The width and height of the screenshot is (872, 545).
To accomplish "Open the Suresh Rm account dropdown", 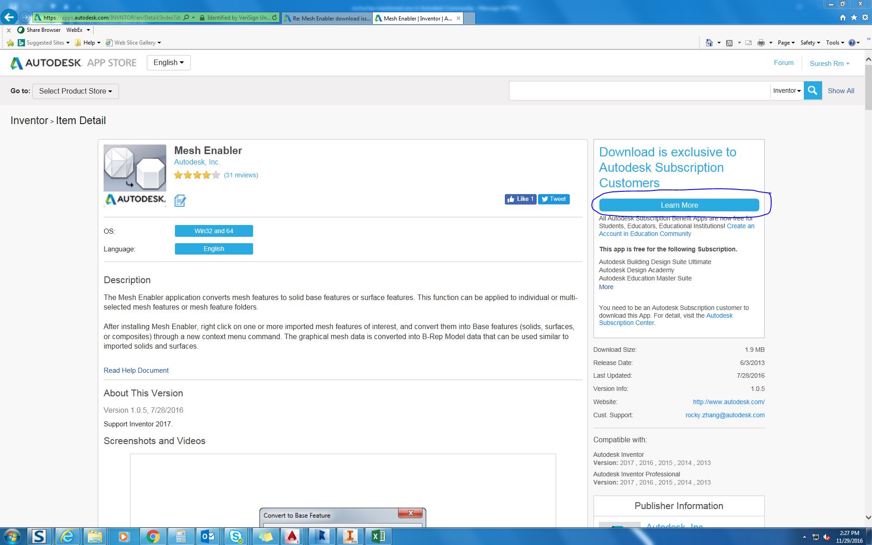I will 829,64.
